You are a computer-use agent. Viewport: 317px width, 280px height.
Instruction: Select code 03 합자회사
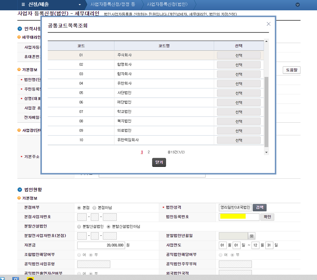pos(239,74)
